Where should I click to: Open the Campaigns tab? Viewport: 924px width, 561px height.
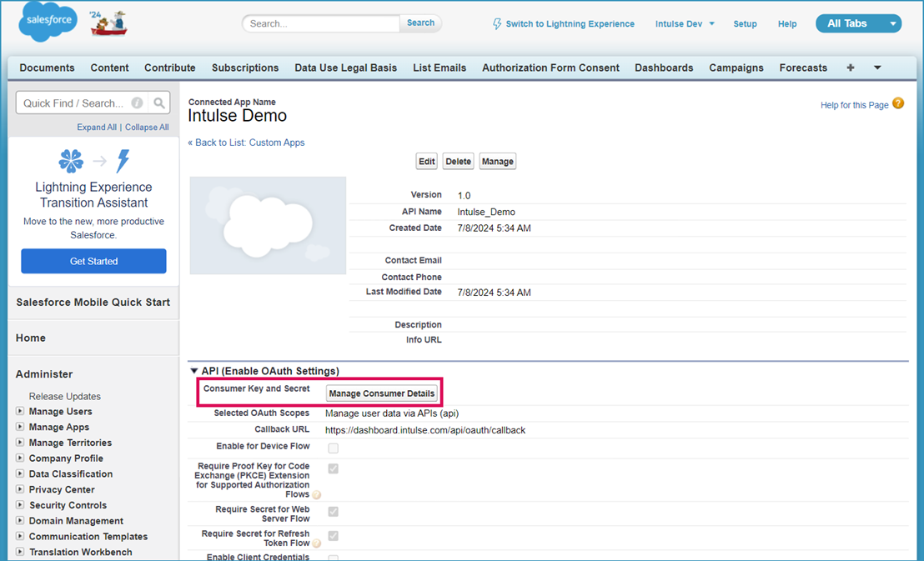coord(736,68)
